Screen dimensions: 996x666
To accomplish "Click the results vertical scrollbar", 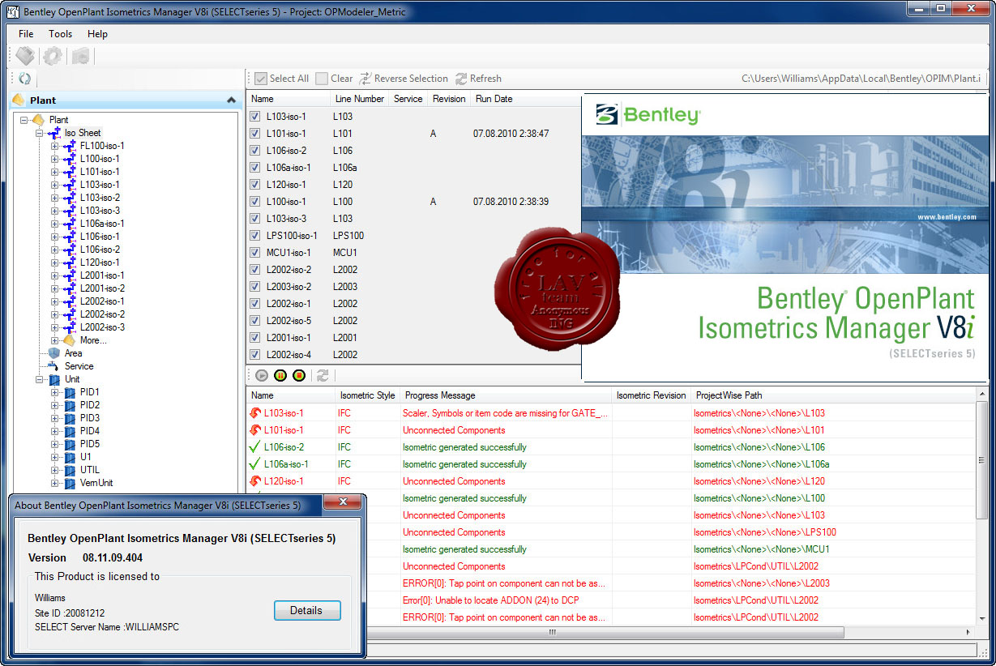I will [x=981, y=462].
